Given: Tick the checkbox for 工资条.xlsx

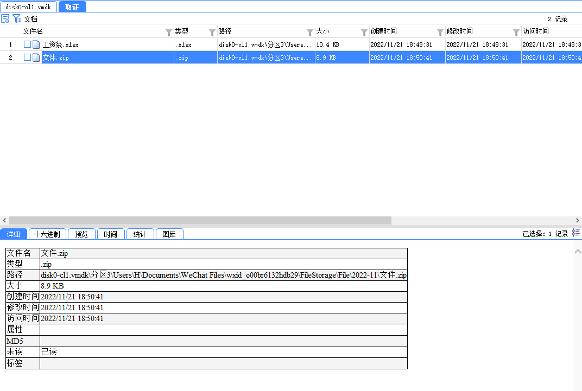Looking at the screenshot, I should tap(27, 44).
